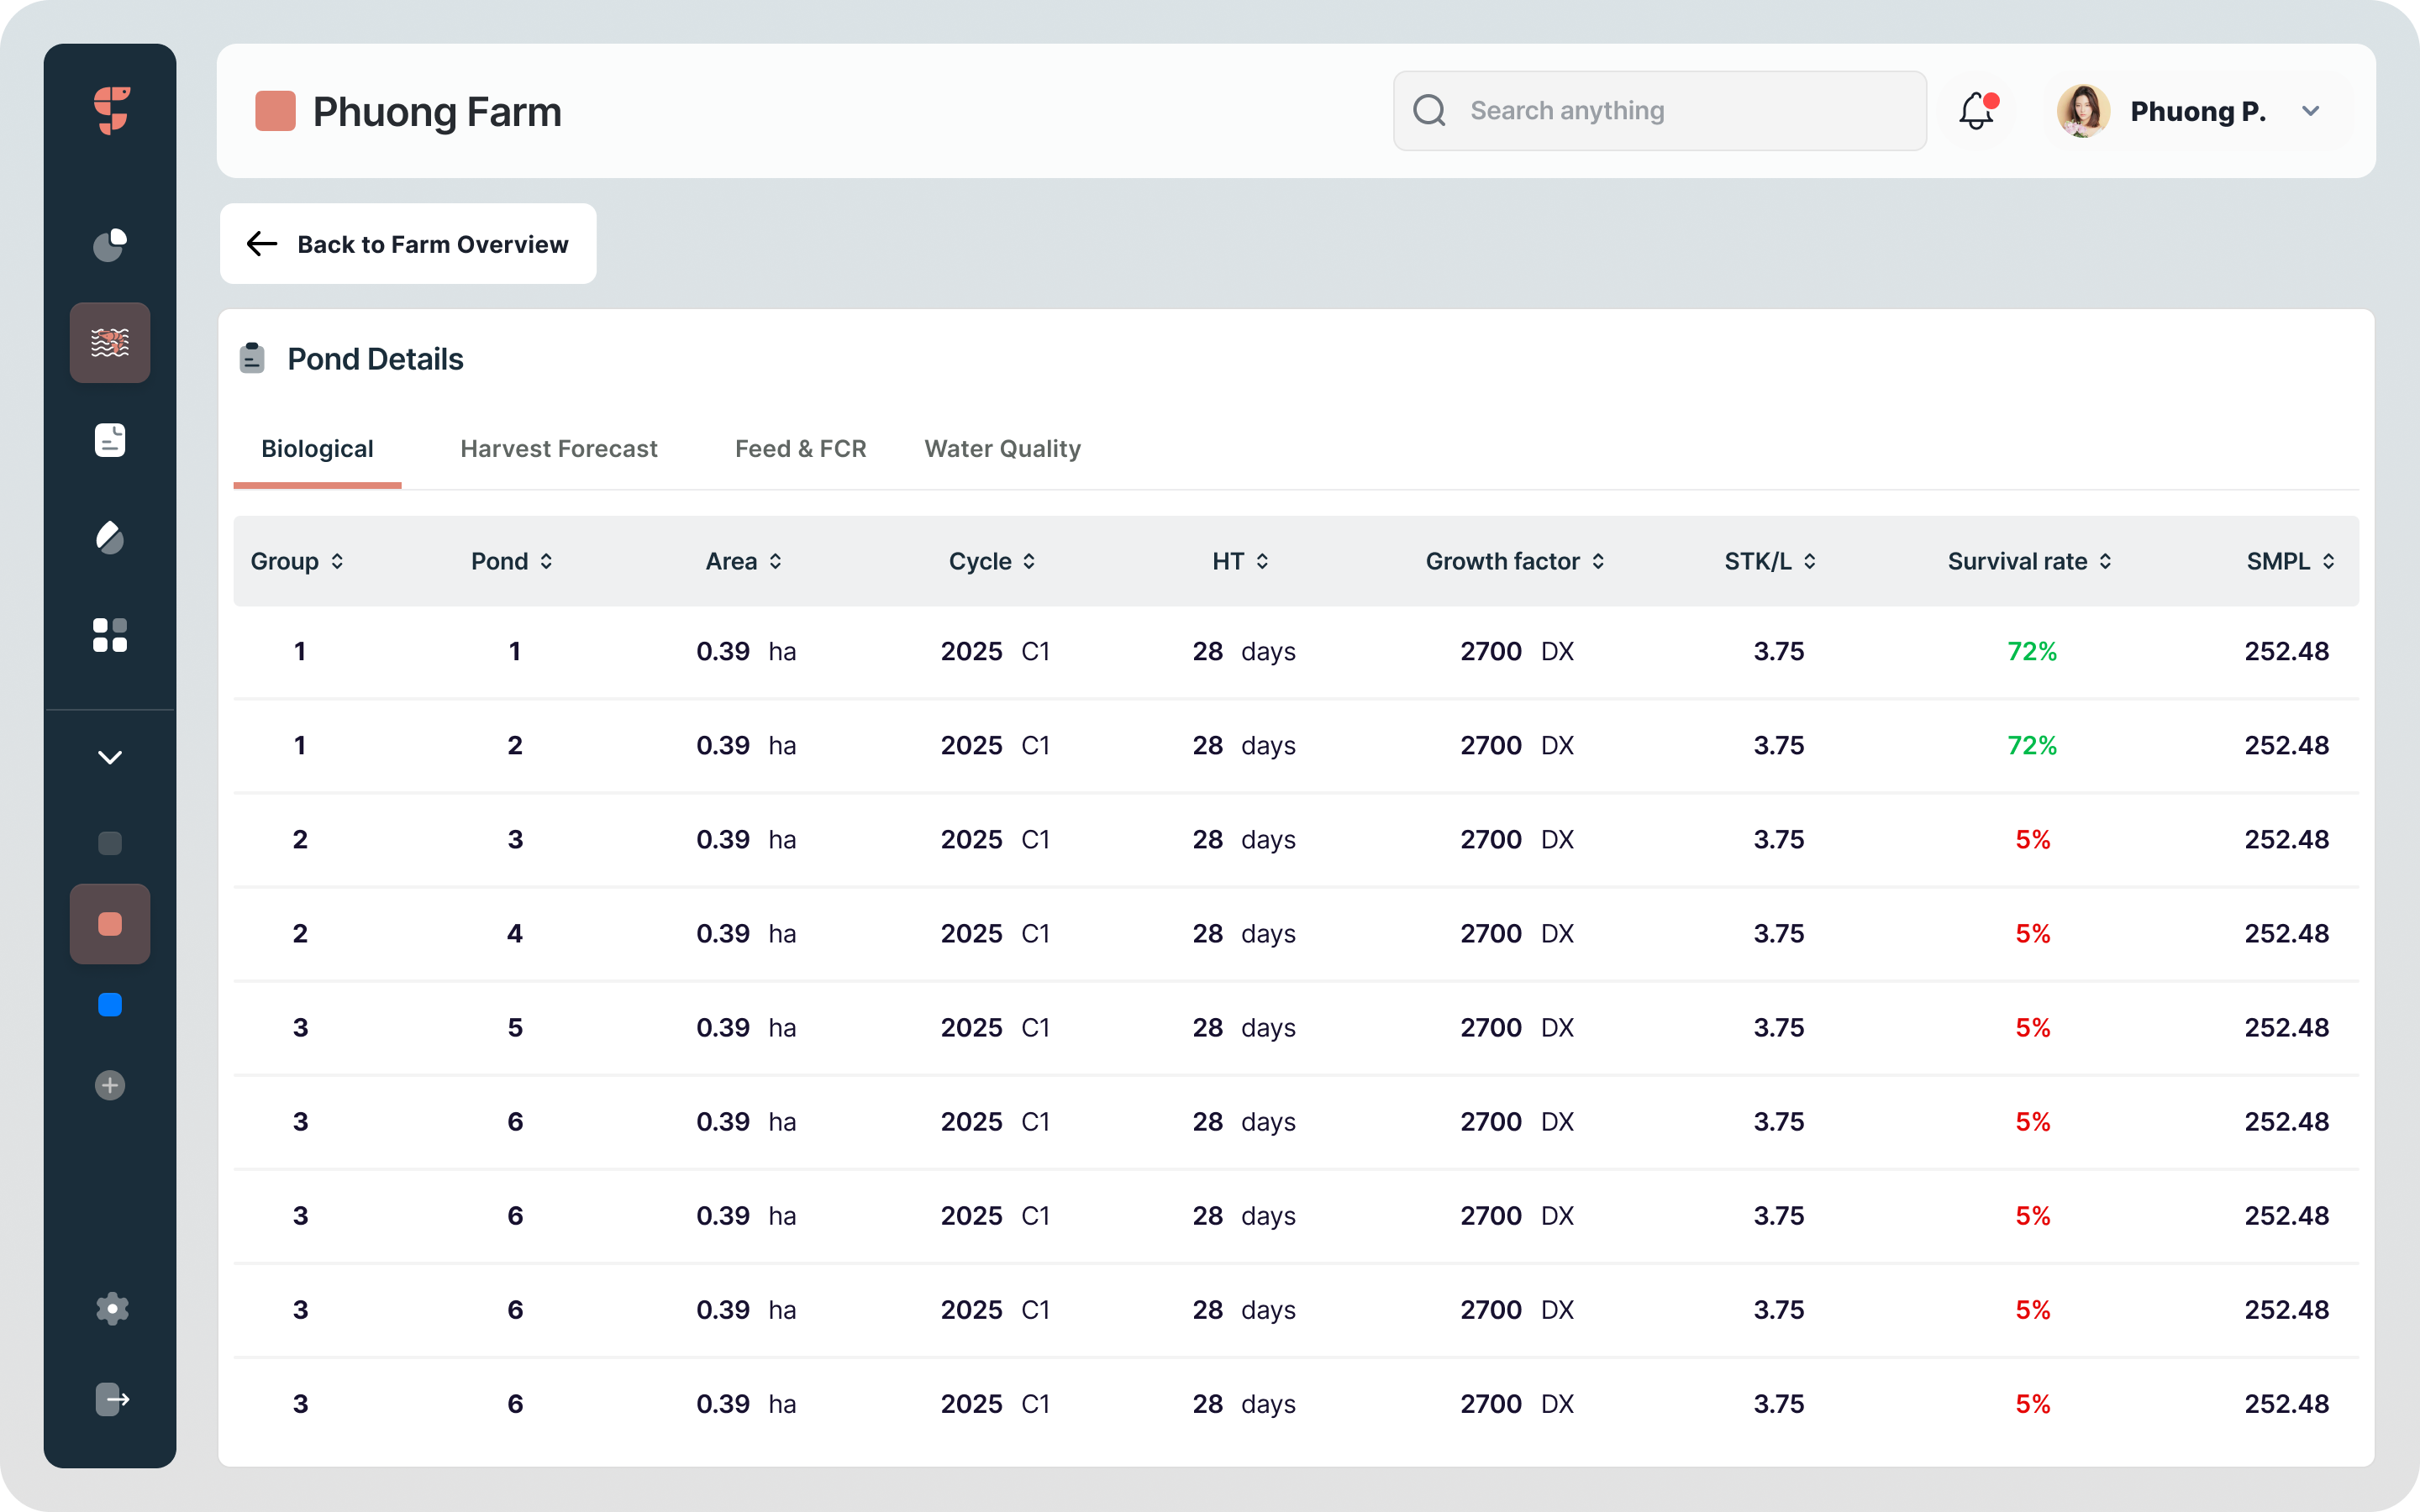
Task: Select the gray farm swatch in sidebar
Action: pyautogui.click(x=110, y=843)
